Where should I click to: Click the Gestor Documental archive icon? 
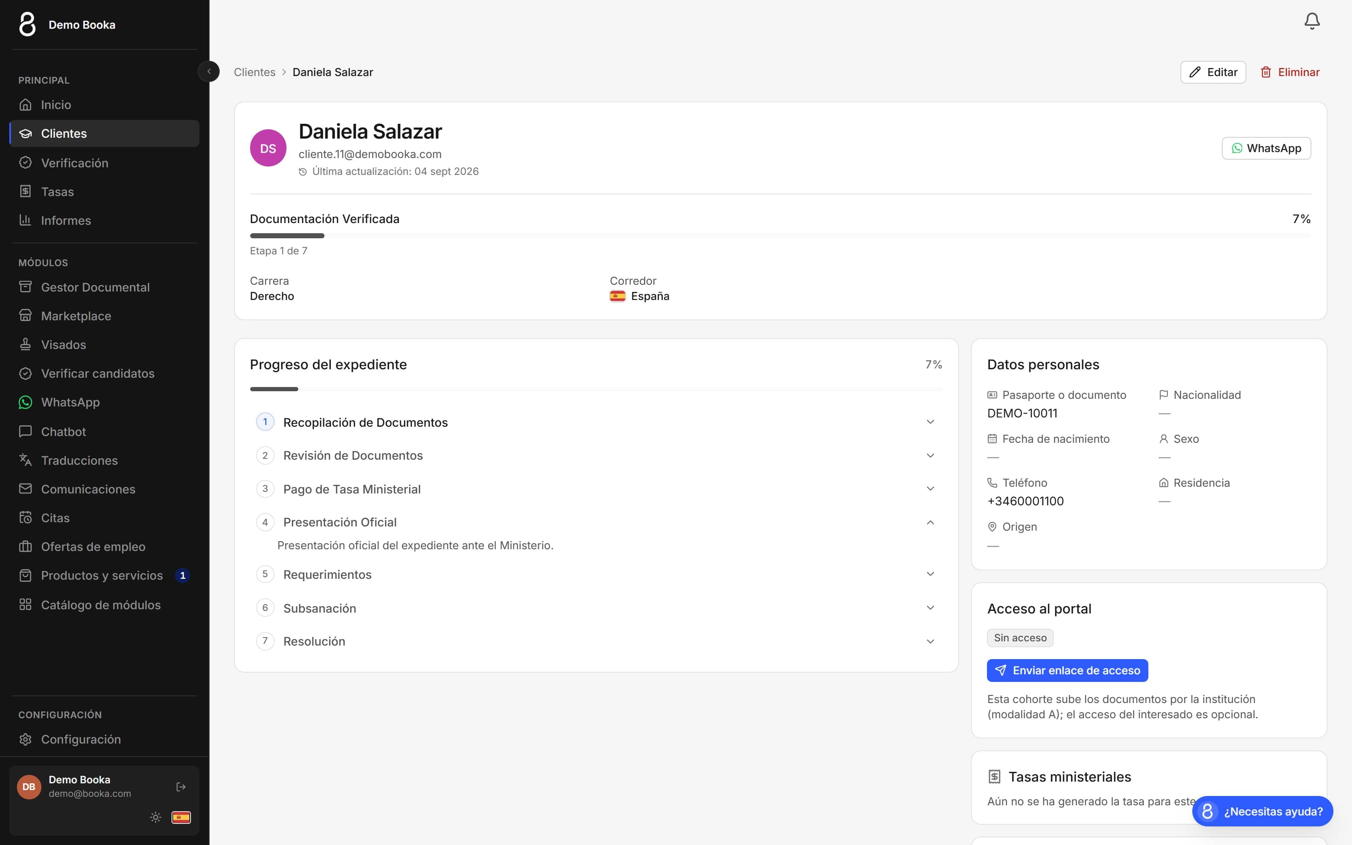(x=25, y=287)
